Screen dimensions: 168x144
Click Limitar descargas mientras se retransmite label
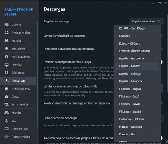(x=71, y=86)
